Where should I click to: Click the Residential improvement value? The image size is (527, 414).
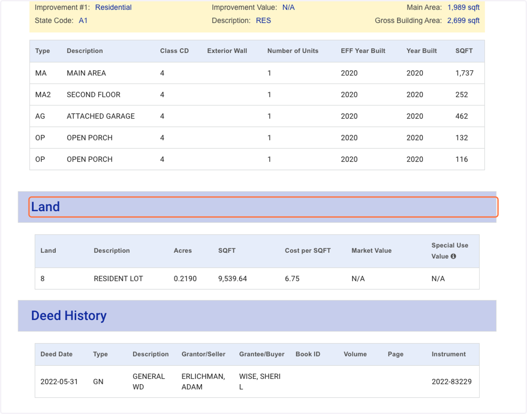point(113,7)
